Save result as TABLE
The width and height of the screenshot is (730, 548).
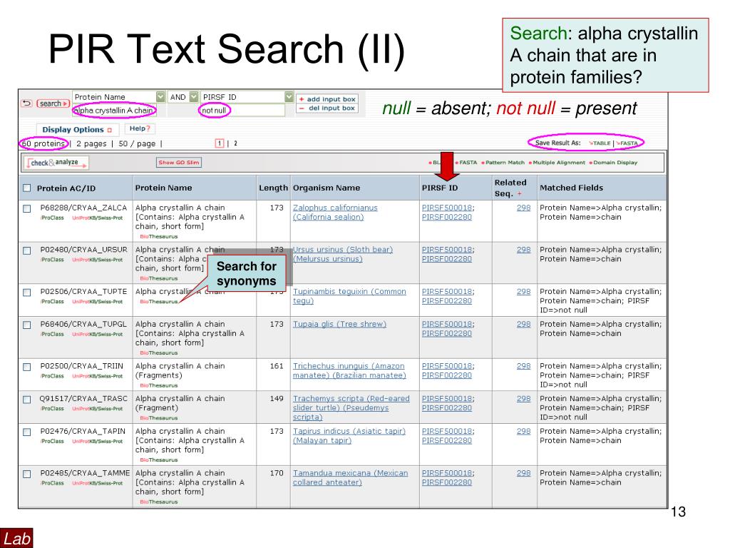[600, 143]
